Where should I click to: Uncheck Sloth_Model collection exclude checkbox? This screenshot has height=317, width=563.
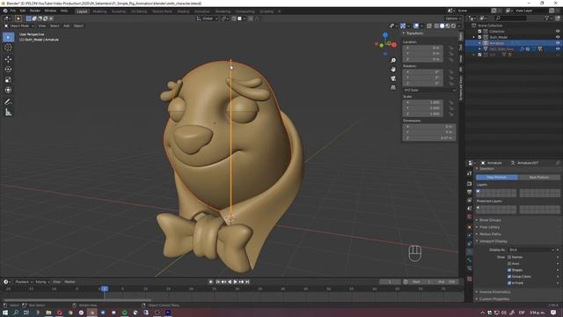(479, 37)
